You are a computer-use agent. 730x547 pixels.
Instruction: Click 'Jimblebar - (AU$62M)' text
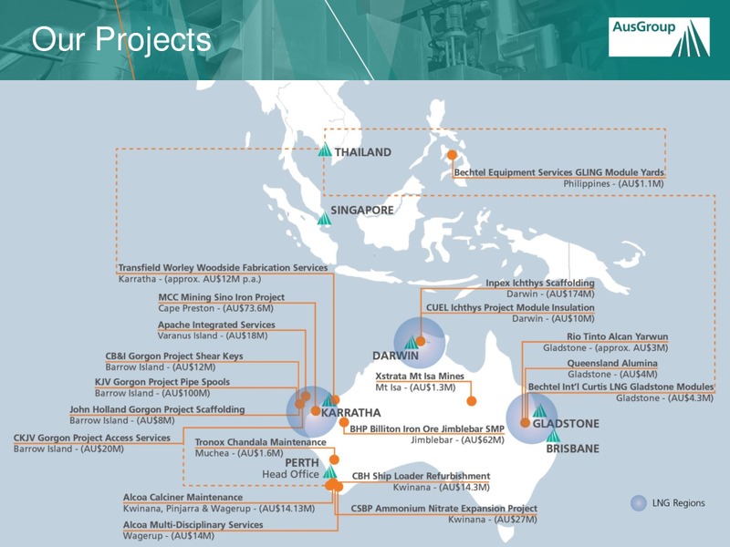pos(457,440)
